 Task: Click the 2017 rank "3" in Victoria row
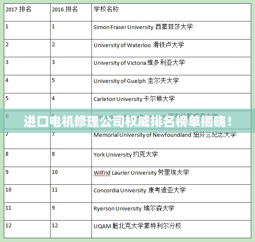point(7,62)
